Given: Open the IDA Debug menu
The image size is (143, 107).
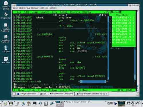Looking at the screenshot, I should coord(64,12).
